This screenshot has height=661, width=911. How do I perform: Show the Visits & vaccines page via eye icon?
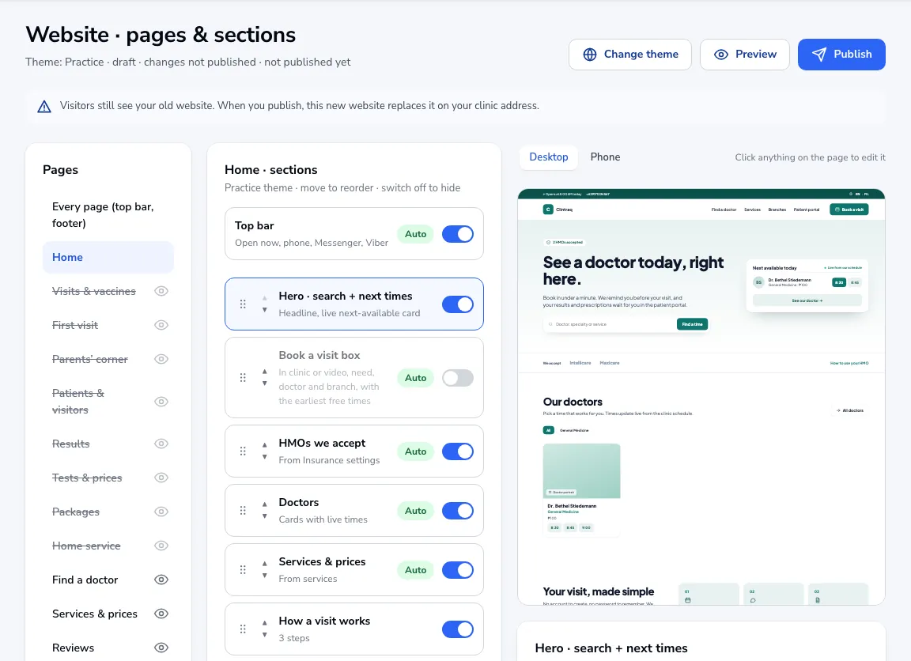coord(161,291)
